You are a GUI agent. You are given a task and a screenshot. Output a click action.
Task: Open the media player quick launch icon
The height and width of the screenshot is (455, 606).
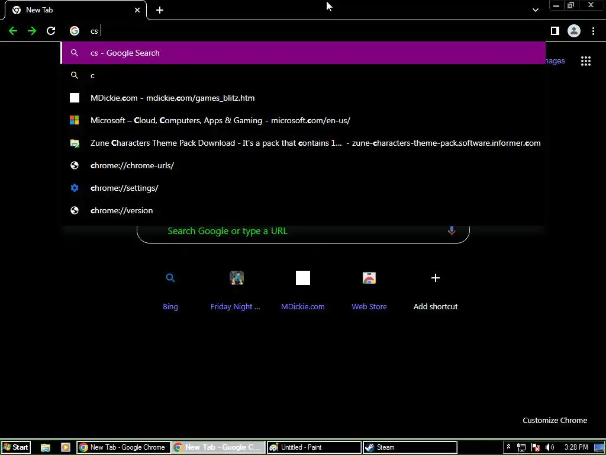click(x=65, y=447)
